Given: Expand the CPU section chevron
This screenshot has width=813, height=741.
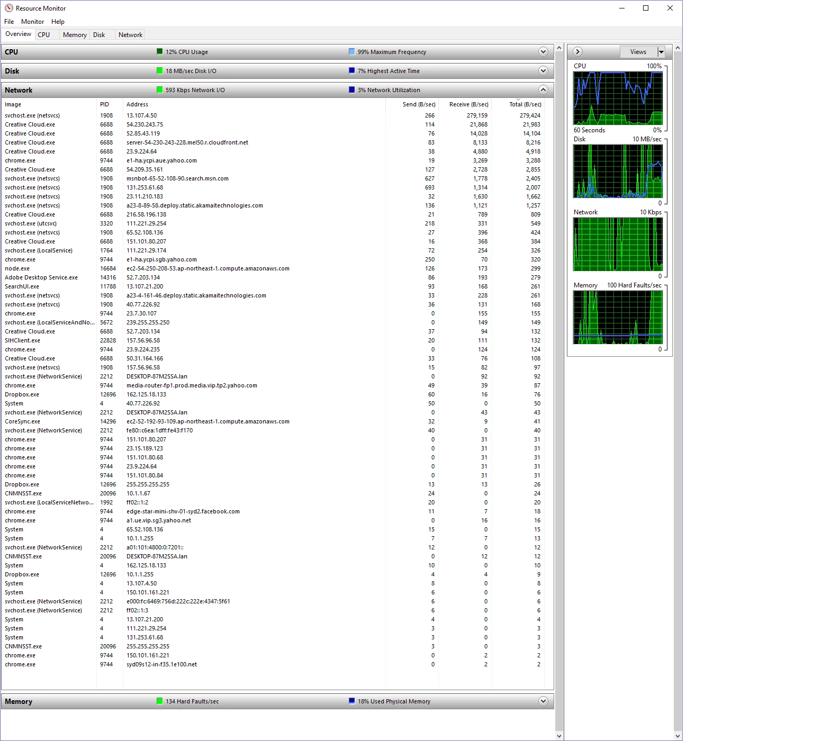Looking at the screenshot, I should pos(543,51).
